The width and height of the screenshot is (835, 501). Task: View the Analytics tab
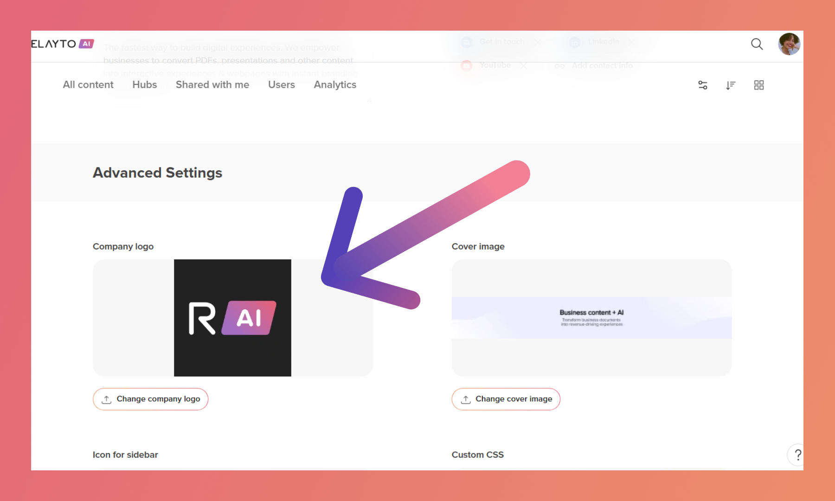[x=335, y=84]
